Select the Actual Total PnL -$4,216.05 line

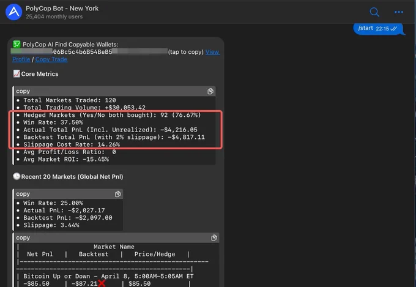pyautogui.click(x=106, y=130)
